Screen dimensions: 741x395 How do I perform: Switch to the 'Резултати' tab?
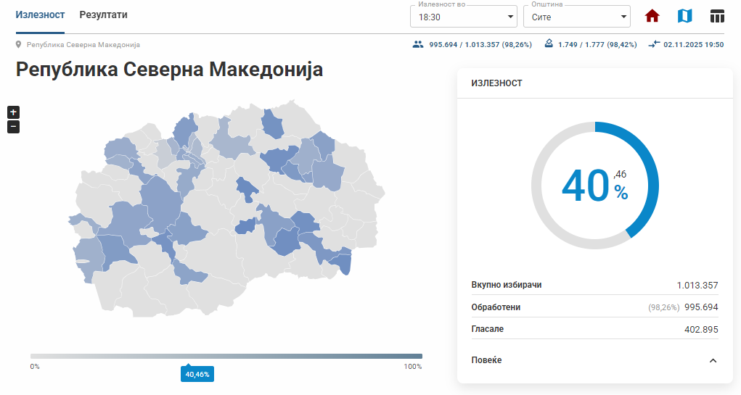103,15
